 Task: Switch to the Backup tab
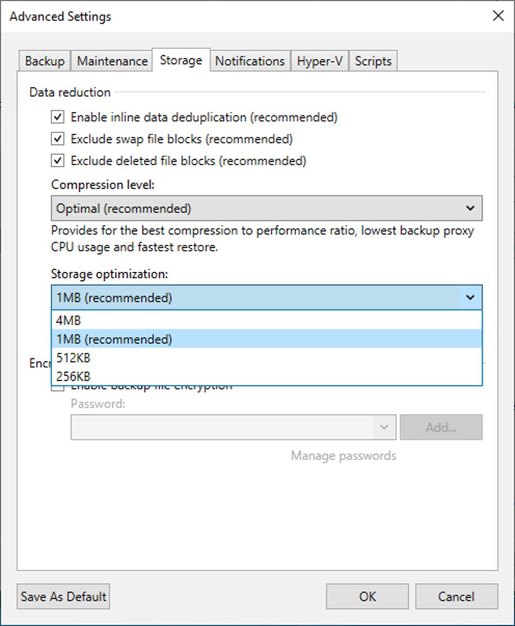pyautogui.click(x=44, y=60)
